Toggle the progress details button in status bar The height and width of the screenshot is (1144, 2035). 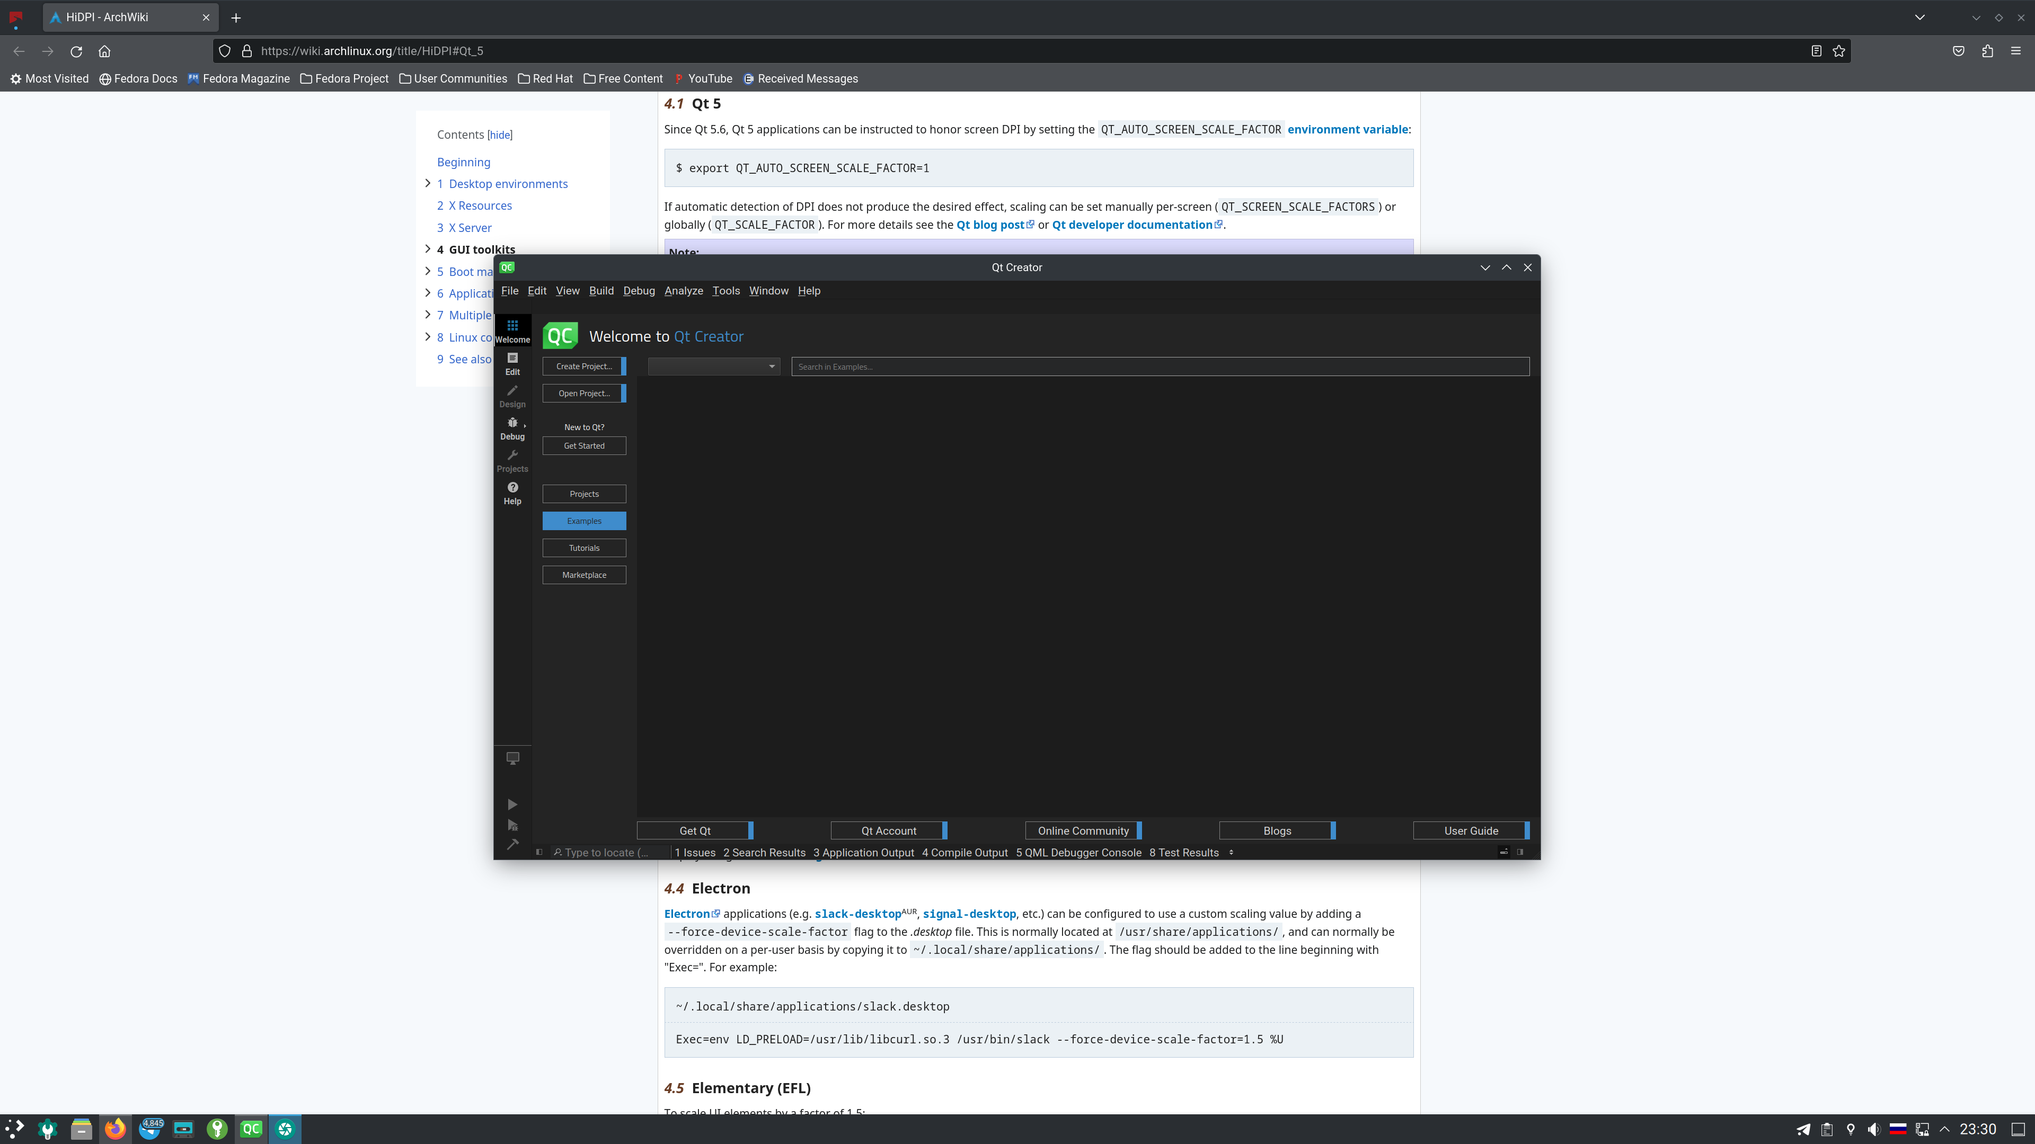pos(1503,852)
